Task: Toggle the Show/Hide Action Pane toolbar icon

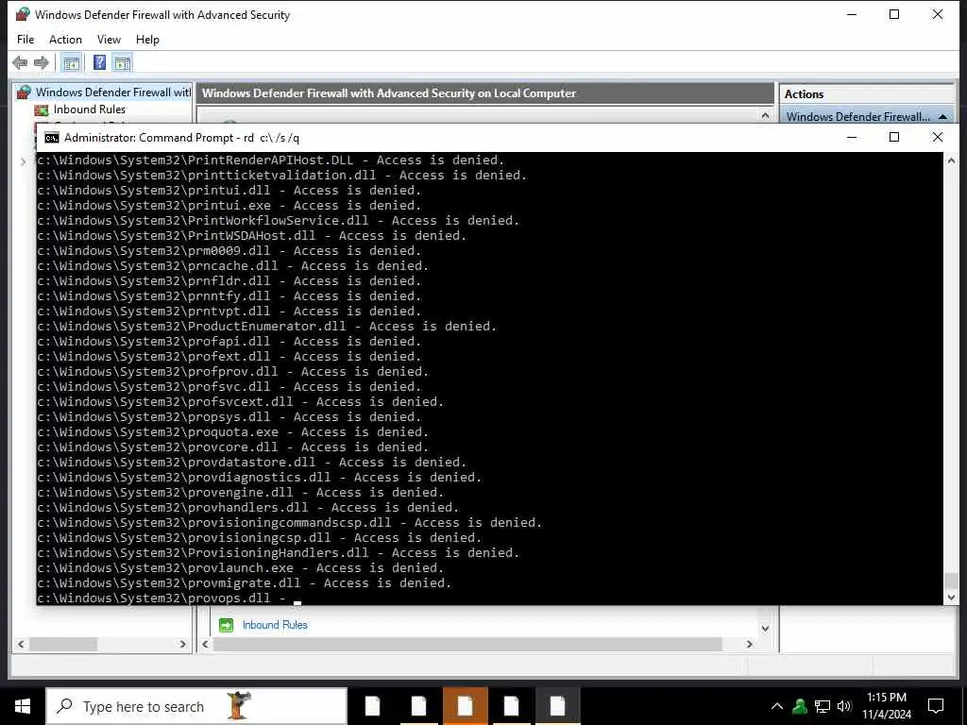Action: (122, 62)
